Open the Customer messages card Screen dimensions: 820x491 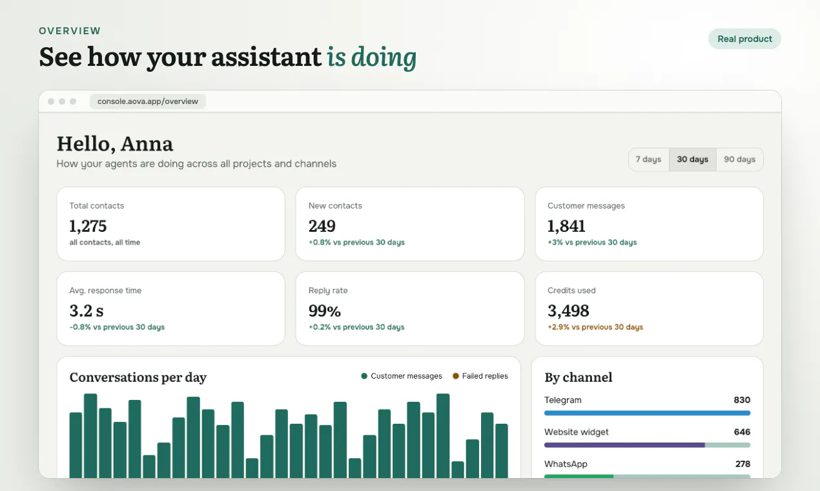point(649,224)
